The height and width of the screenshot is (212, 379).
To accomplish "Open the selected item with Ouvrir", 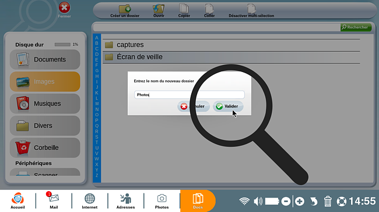I will pyautogui.click(x=159, y=11).
